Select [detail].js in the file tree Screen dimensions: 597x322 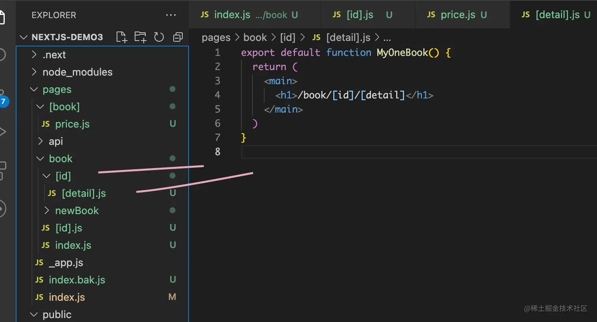point(84,193)
